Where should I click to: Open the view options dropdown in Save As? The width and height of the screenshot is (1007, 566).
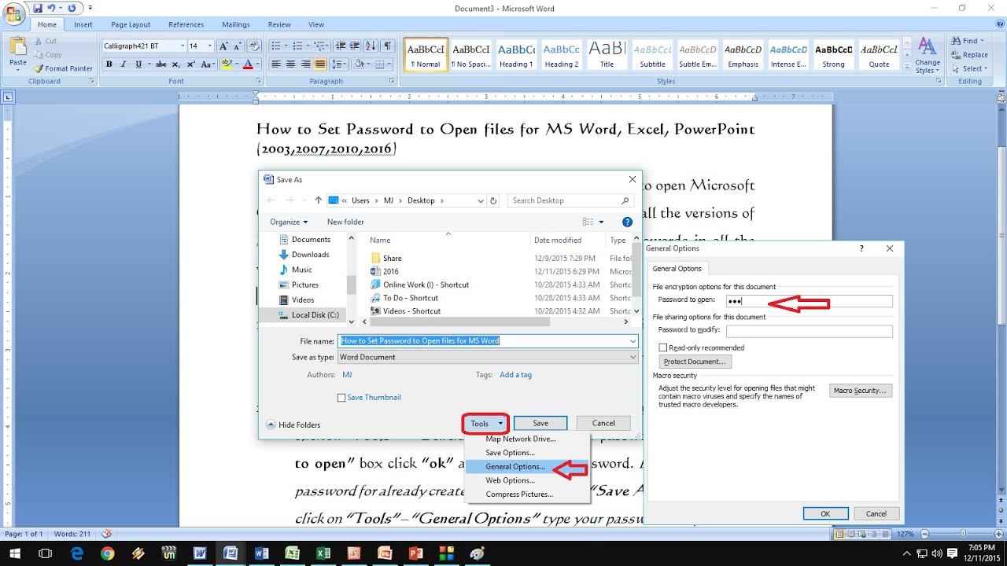tap(602, 222)
